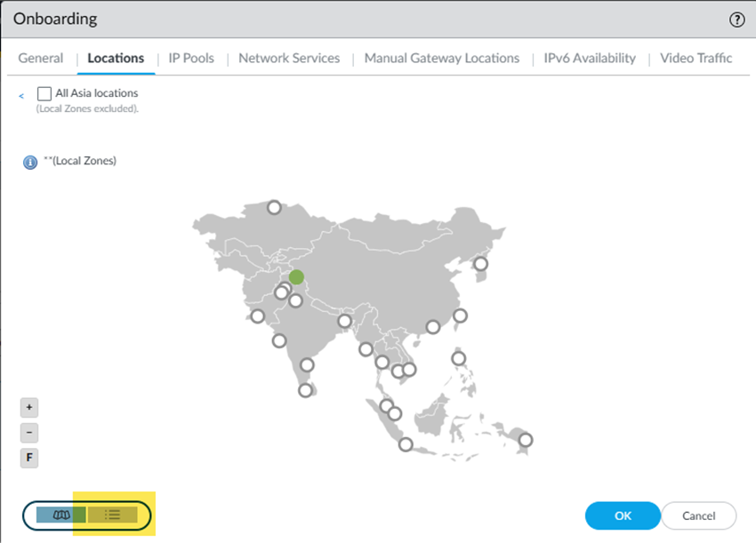Click the "**(Local Zones)" label
The height and width of the screenshot is (543, 756).
point(80,161)
